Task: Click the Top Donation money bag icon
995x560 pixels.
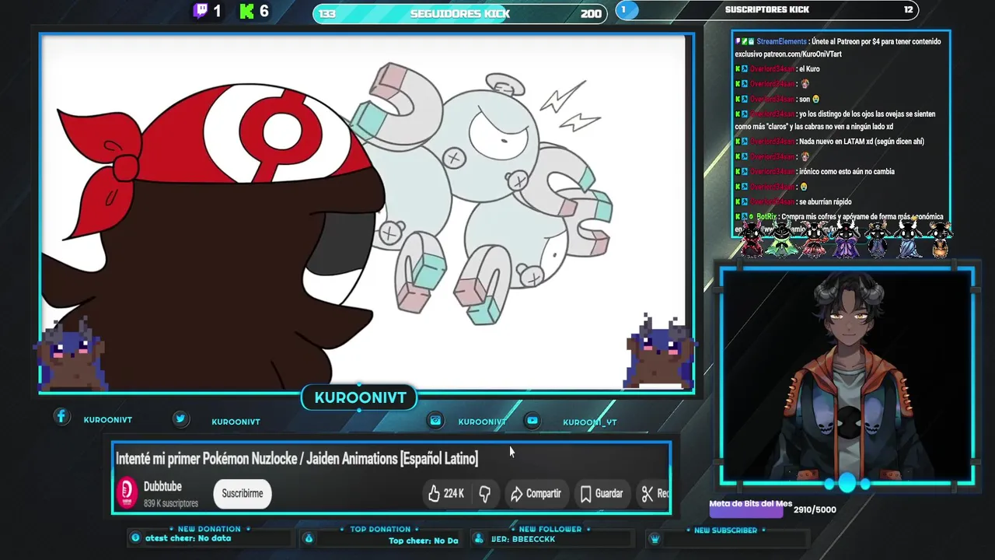Action: 309,538
